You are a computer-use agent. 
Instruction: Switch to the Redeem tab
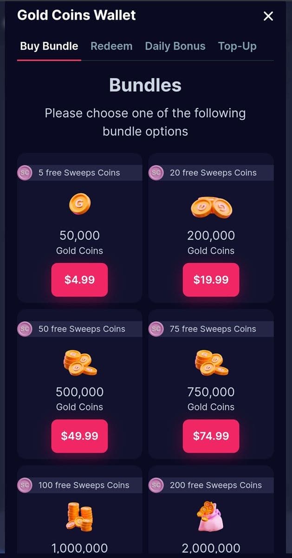(x=111, y=46)
